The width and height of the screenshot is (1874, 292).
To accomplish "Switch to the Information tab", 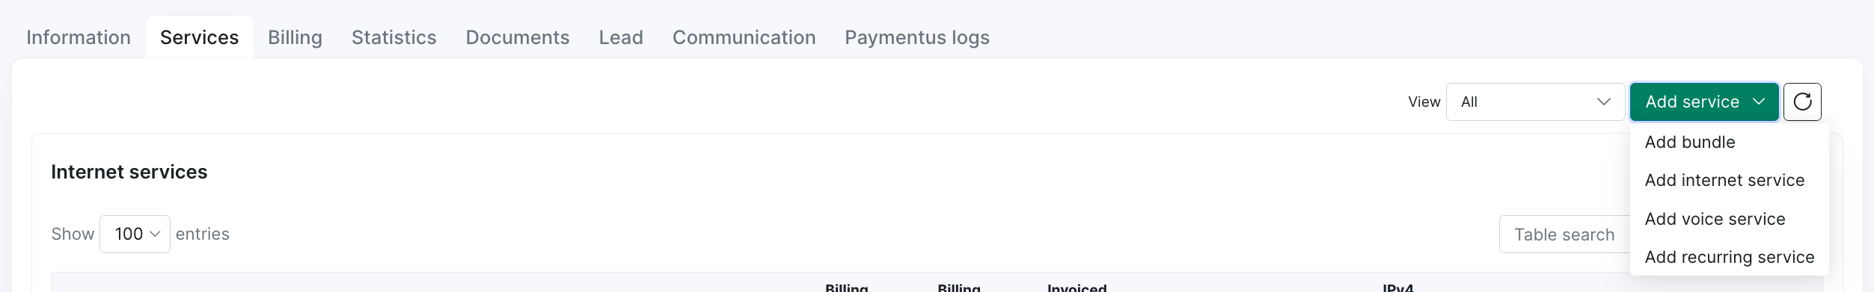I will pos(79,37).
